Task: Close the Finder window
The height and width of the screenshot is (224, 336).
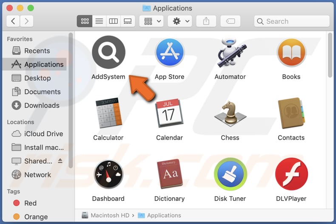Action: pyautogui.click(x=9, y=8)
